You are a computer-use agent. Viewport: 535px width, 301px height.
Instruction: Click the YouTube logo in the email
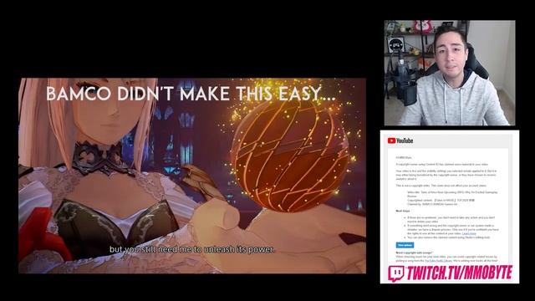coord(400,140)
